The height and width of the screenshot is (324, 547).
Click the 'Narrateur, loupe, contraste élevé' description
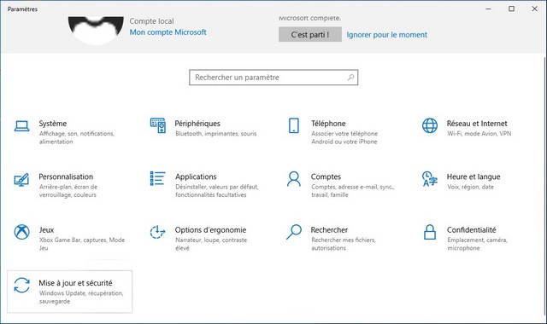point(211,244)
